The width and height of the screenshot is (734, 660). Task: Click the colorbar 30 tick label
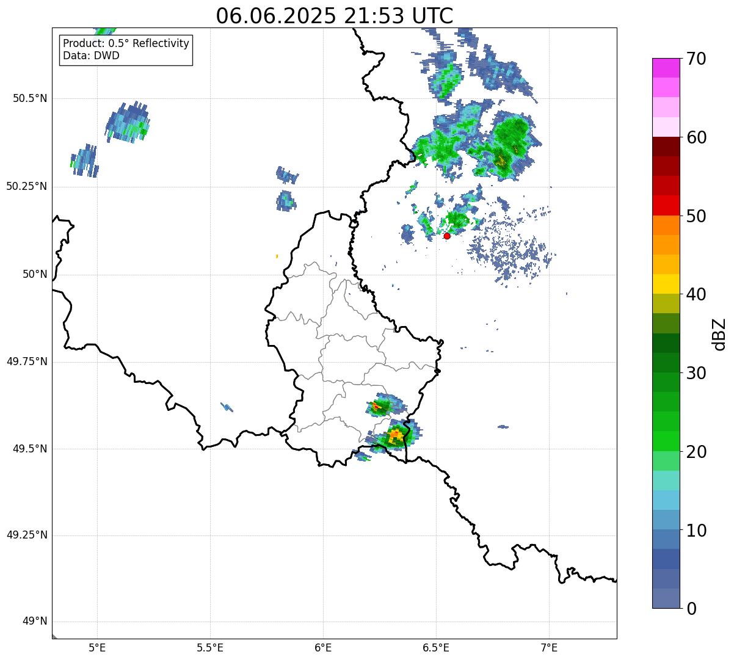[x=696, y=373]
